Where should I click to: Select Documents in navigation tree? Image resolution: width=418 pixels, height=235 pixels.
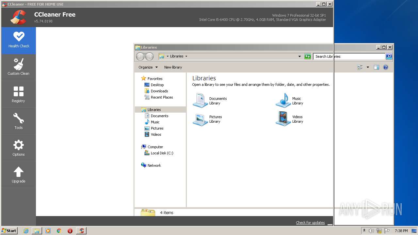(x=159, y=116)
